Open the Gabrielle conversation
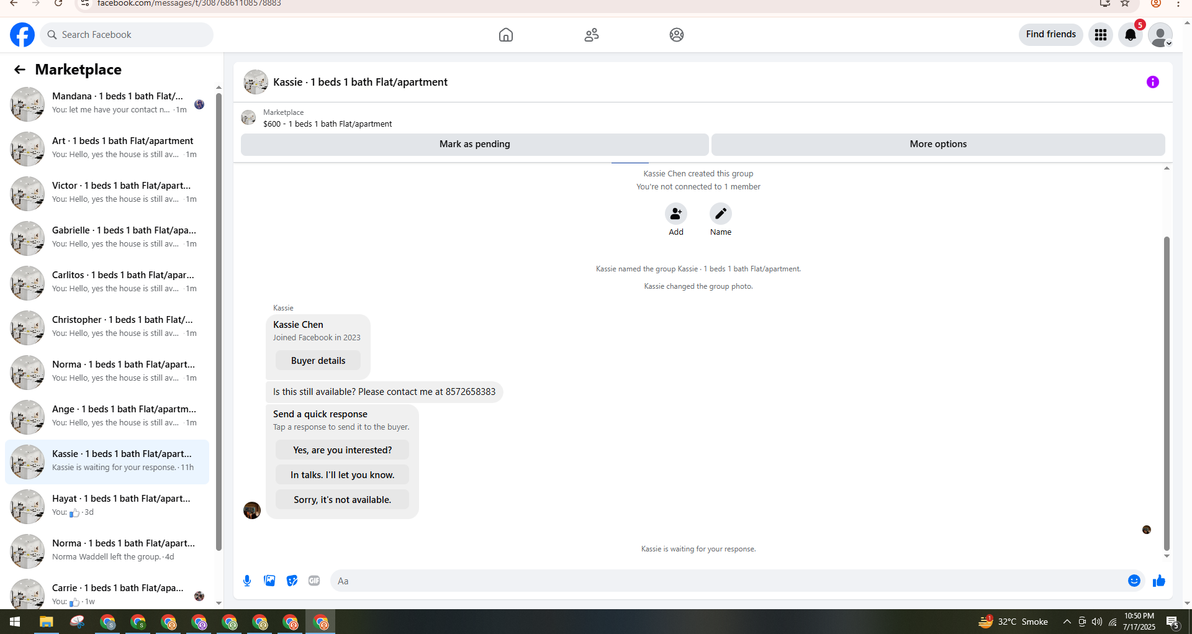The width and height of the screenshot is (1192, 634). click(x=107, y=238)
